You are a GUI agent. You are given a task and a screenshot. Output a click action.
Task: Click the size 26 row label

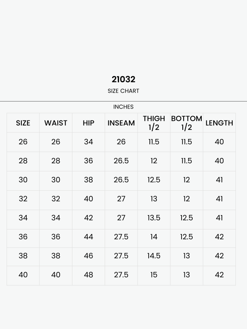[23, 142]
